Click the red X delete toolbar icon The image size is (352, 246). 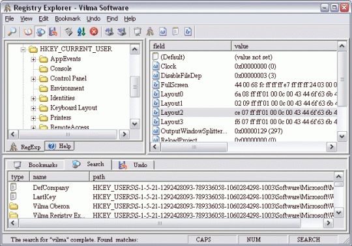94,31
